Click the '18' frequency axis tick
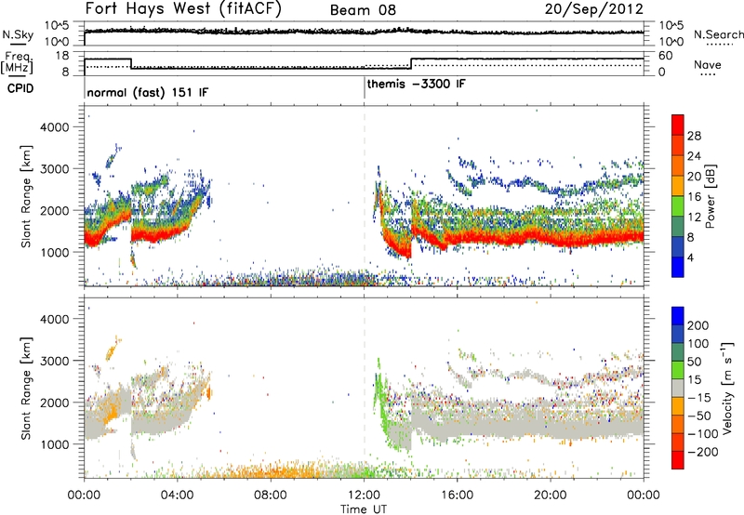Screen dimensions: 744x515 click(62, 56)
